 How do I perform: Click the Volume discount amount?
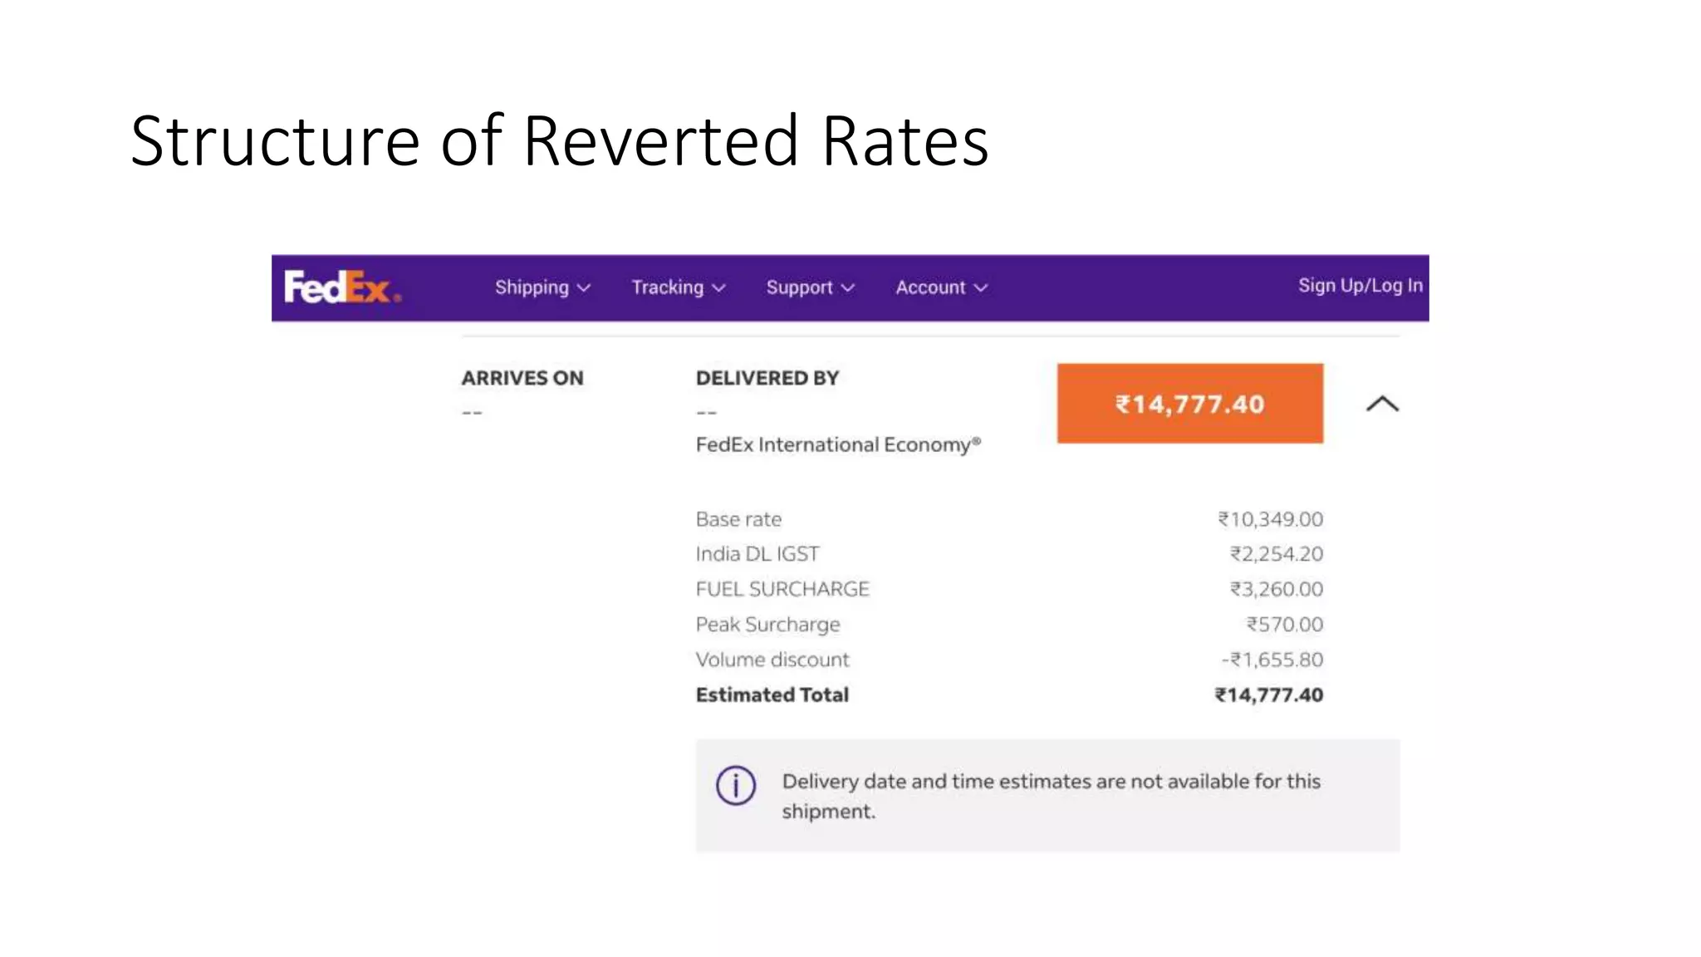[x=1272, y=660]
